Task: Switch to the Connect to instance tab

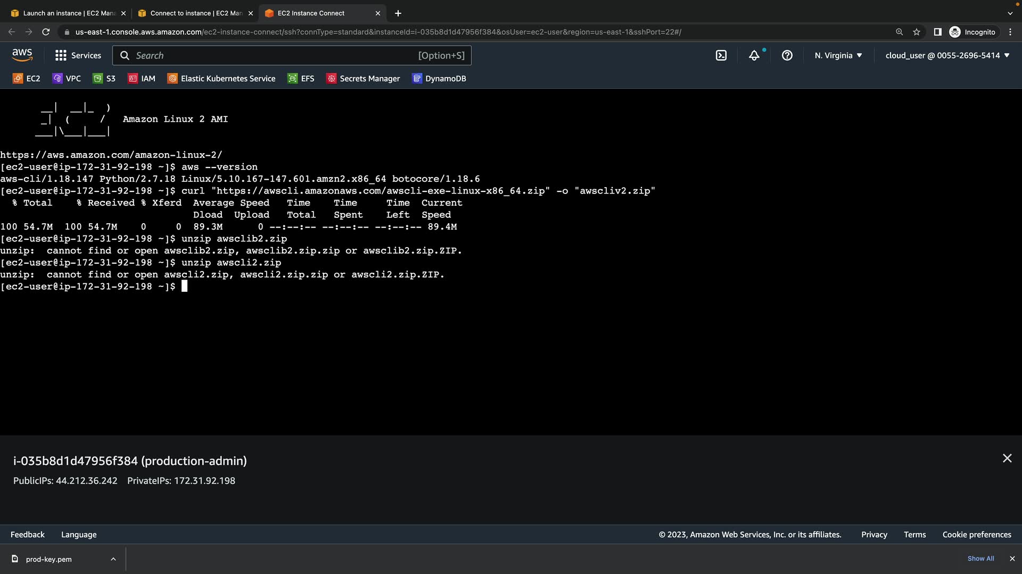Action: pyautogui.click(x=196, y=13)
